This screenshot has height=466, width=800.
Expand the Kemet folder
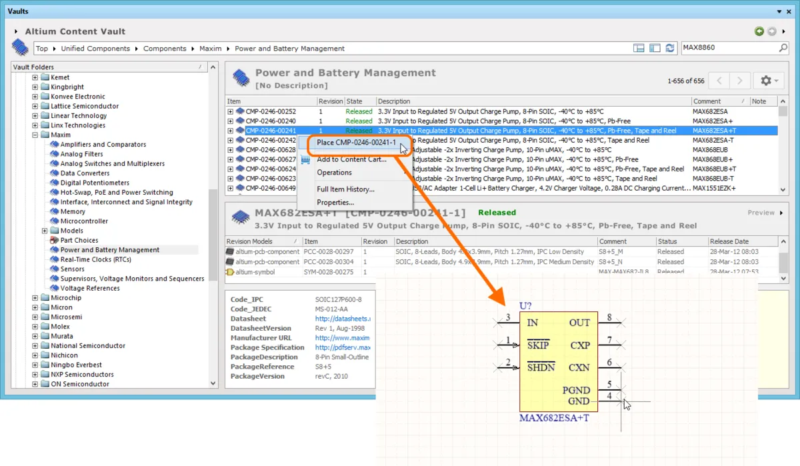click(x=35, y=77)
